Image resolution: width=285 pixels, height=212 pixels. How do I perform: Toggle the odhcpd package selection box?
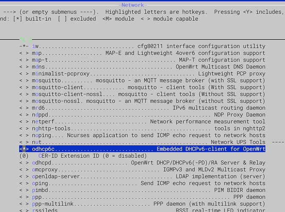[x=24, y=162]
